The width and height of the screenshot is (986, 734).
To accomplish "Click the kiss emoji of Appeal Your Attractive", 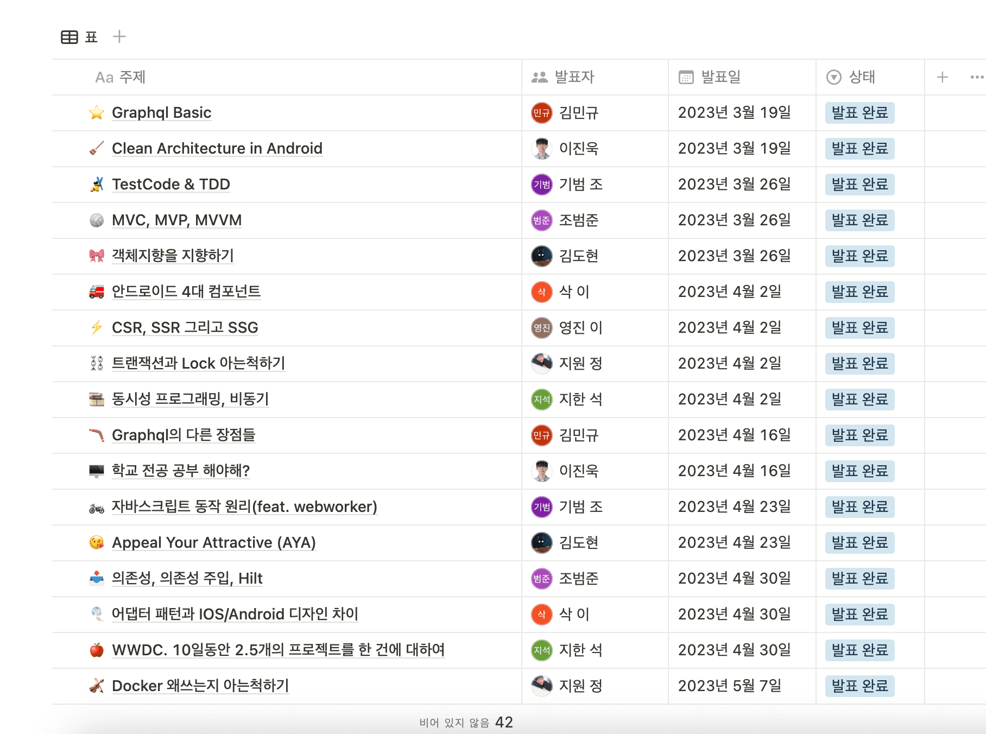I will [97, 542].
